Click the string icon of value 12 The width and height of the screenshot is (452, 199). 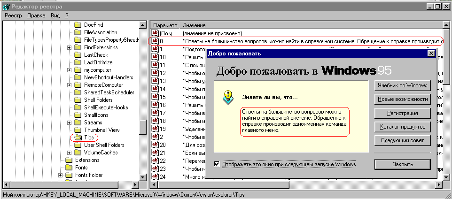pyautogui.click(x=156, y=73)
